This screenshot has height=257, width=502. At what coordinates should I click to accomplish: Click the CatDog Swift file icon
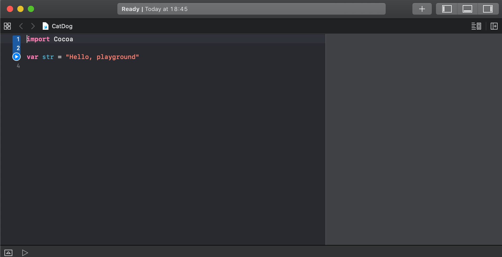coord(46,26)
